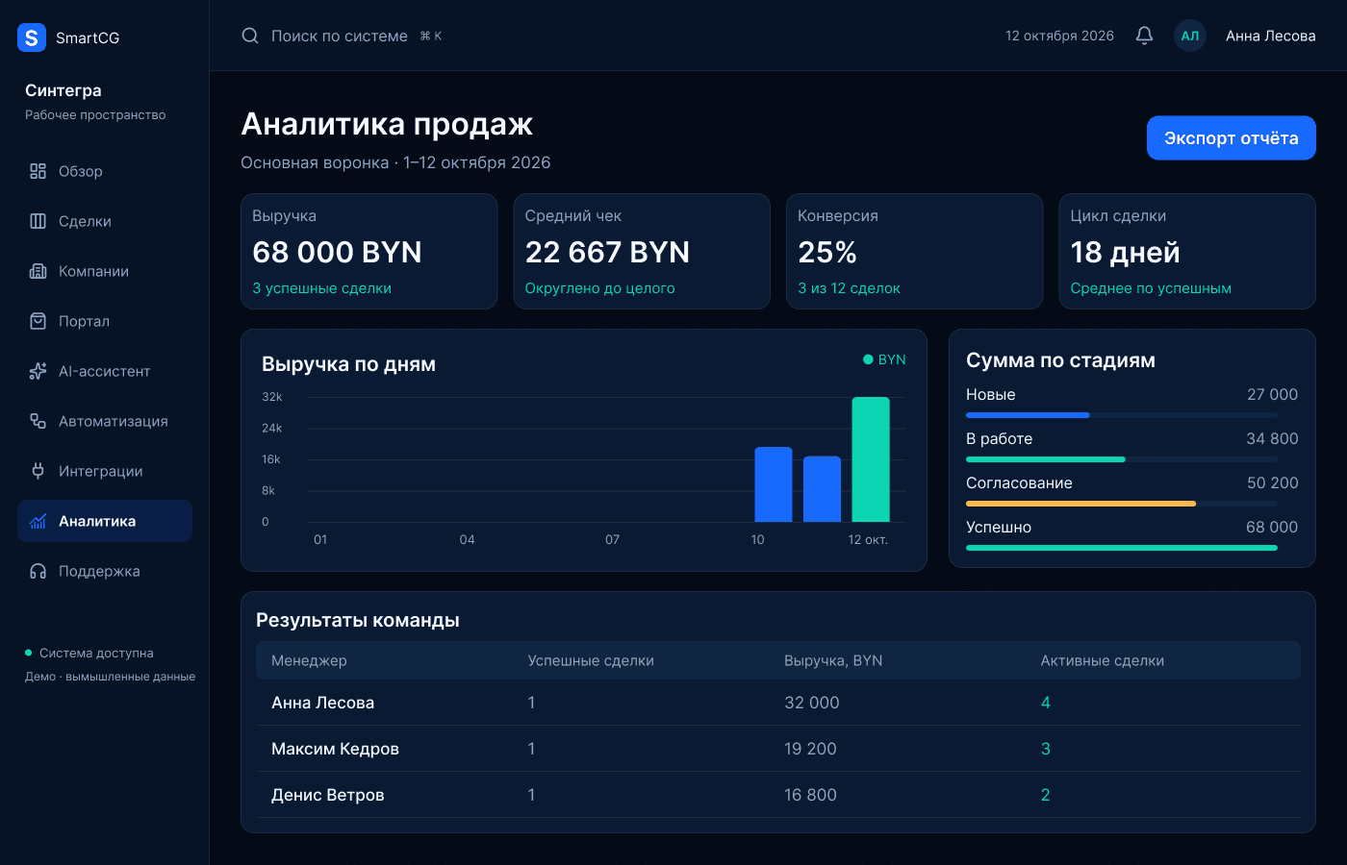Click the В работе stage progress bar
Viewport: 1347px width, 865px height.
(1122, 459)
